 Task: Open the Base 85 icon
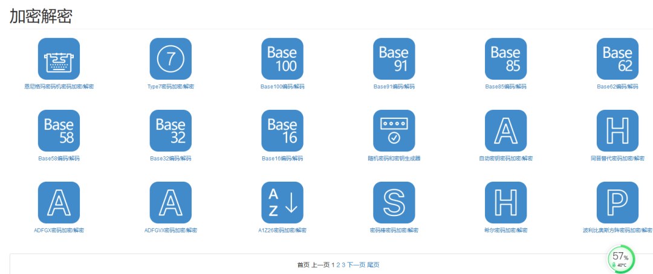click(505, 59)
